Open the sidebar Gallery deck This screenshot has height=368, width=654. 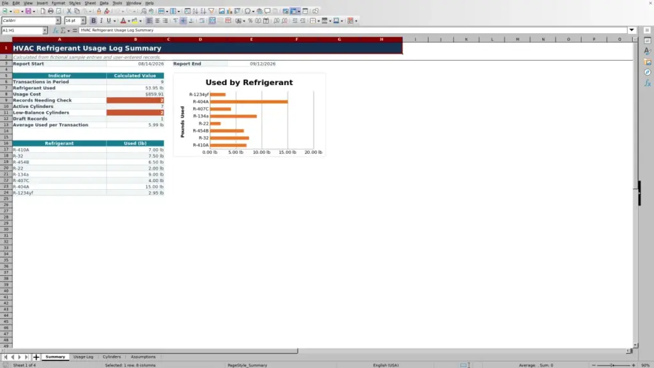click(x=648, y=62)
